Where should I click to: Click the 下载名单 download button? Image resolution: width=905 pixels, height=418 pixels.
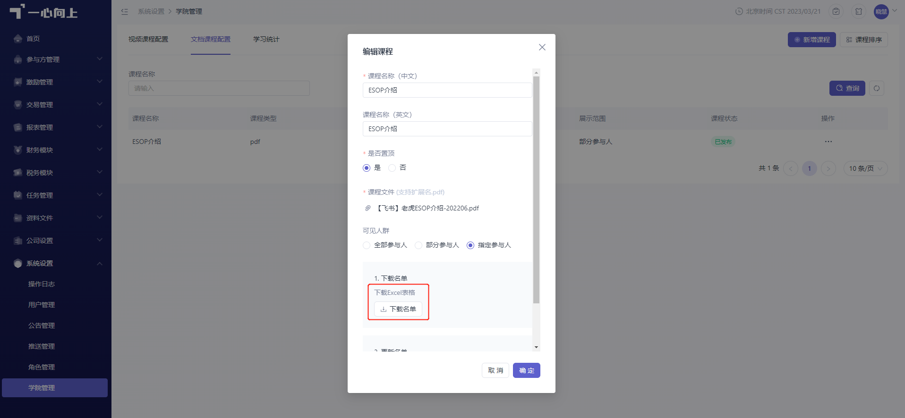(x=398, y=309)
